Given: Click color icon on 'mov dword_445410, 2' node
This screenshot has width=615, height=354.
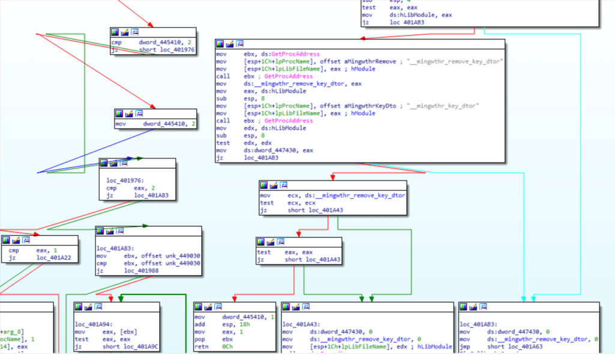Looking at the screenshot, I should [120, 113].
